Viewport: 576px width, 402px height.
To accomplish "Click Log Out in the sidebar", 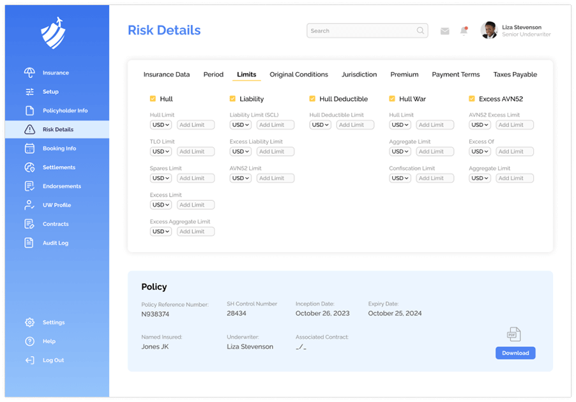I will click(53, 361).
